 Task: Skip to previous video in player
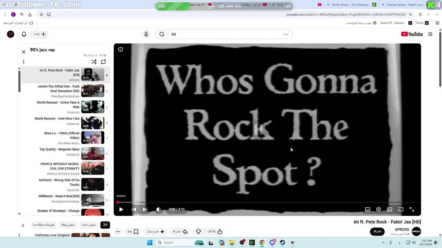point(134,209)
